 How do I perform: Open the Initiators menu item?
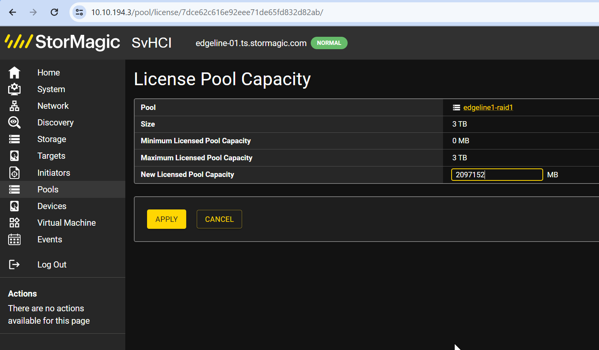click(54, 173)
